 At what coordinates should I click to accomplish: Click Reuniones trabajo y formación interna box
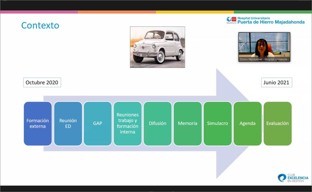tap(128, 123)
